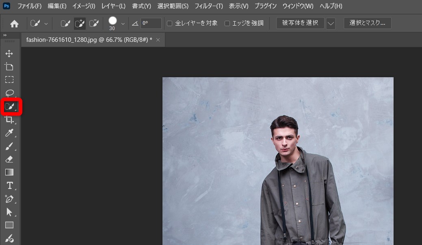Image resolution: width=422 pixels, height=245 pixels.
Task: Open the プラグイン menu
Action: click(x=265, y=6)
